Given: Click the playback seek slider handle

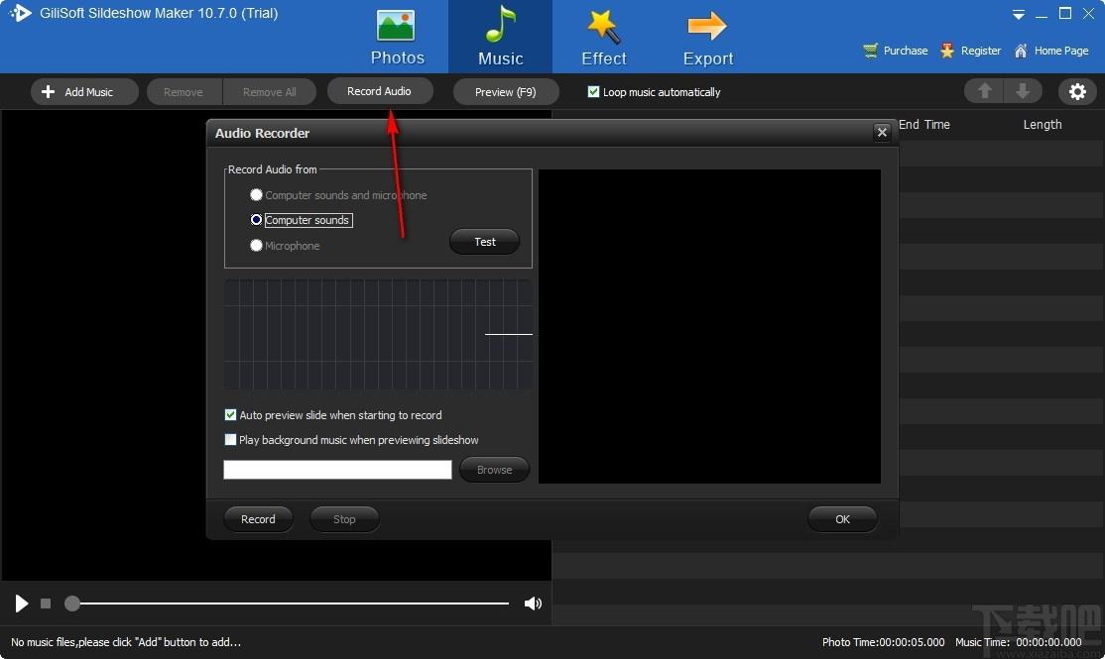Looking at the screenshot, I should [x=71, y=604].
